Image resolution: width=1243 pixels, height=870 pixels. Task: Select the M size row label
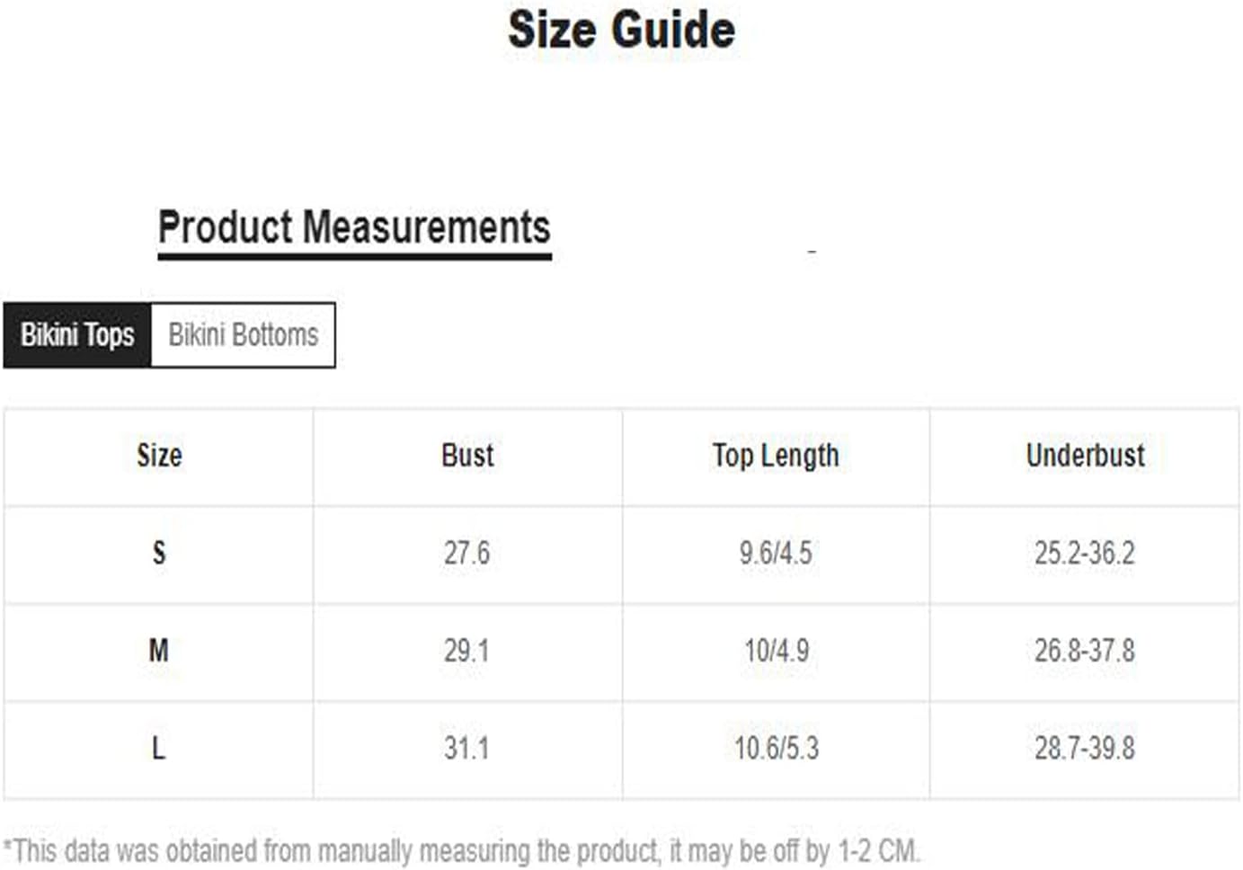[159, 650]
